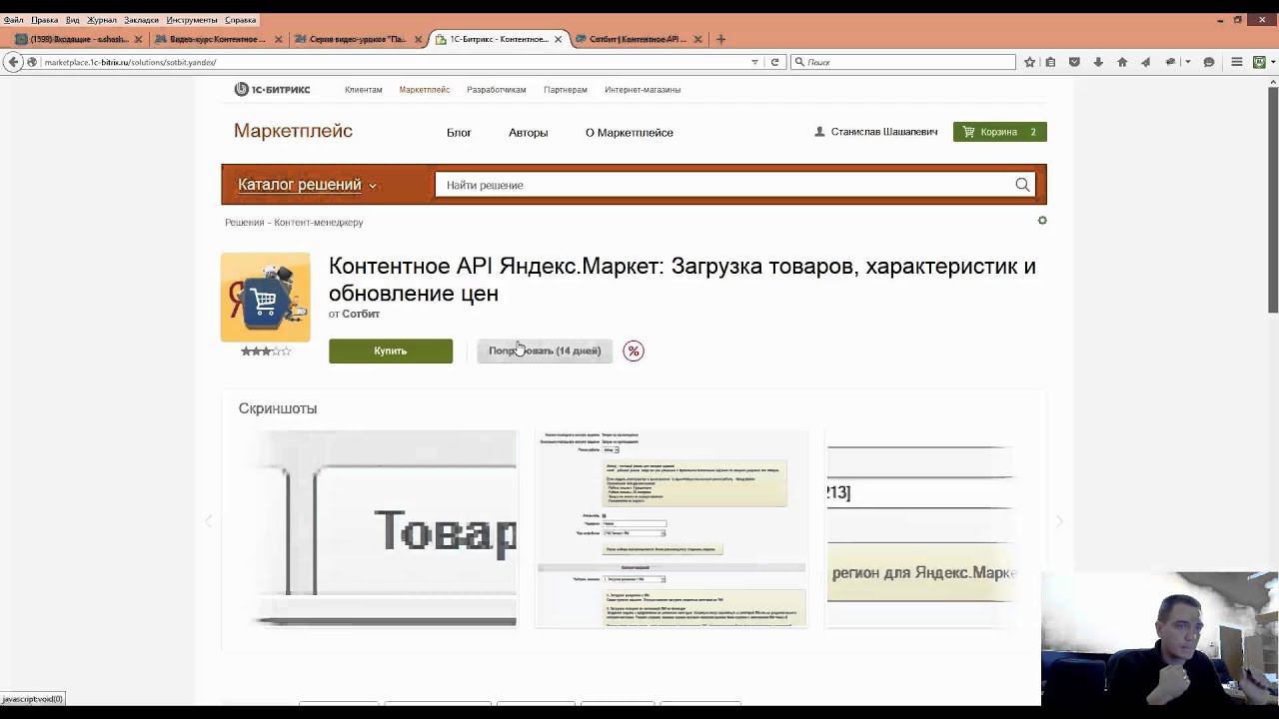This screenshot has width=1279, height=719.
Task: Open the Блог link
Action: 459,132
